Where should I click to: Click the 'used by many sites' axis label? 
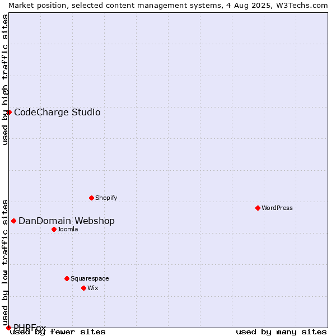point(281,332)
